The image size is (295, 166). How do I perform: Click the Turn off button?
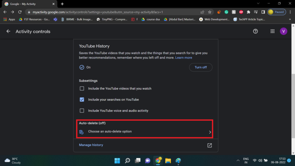pyautogui.click(x=201, y=67)
